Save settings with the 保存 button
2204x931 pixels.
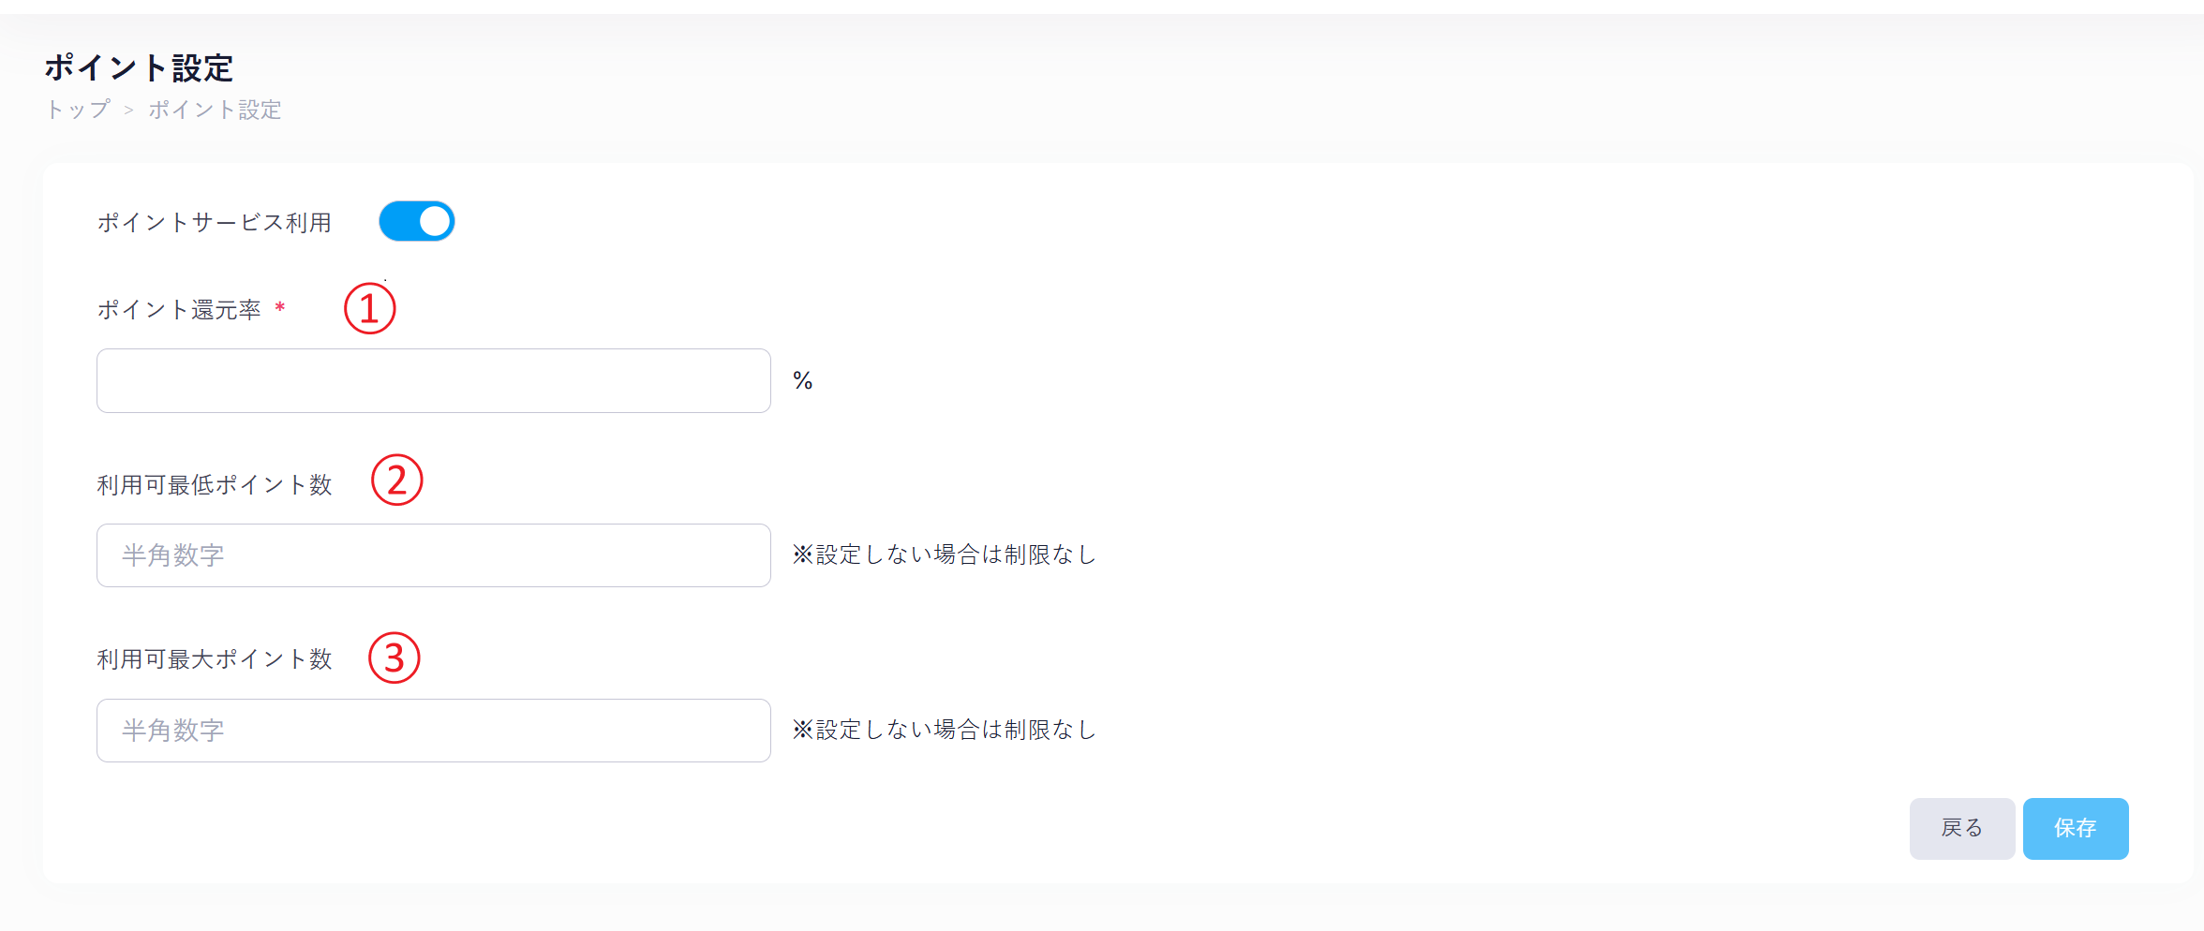(x=2075, y=828)
